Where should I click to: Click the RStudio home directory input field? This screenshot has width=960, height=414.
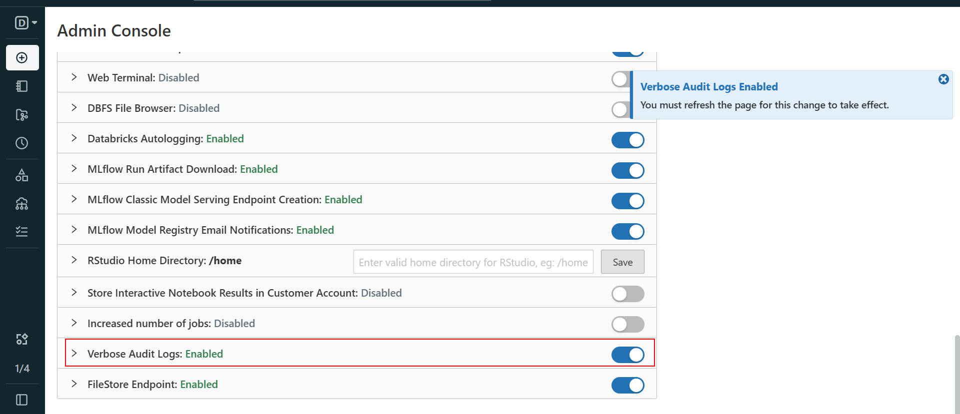click(x=472, y=262)
